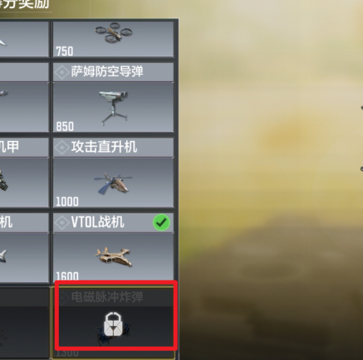The image size is (363, 360).
Task: Click the 1000 score cost label
Action: (67, 202)
